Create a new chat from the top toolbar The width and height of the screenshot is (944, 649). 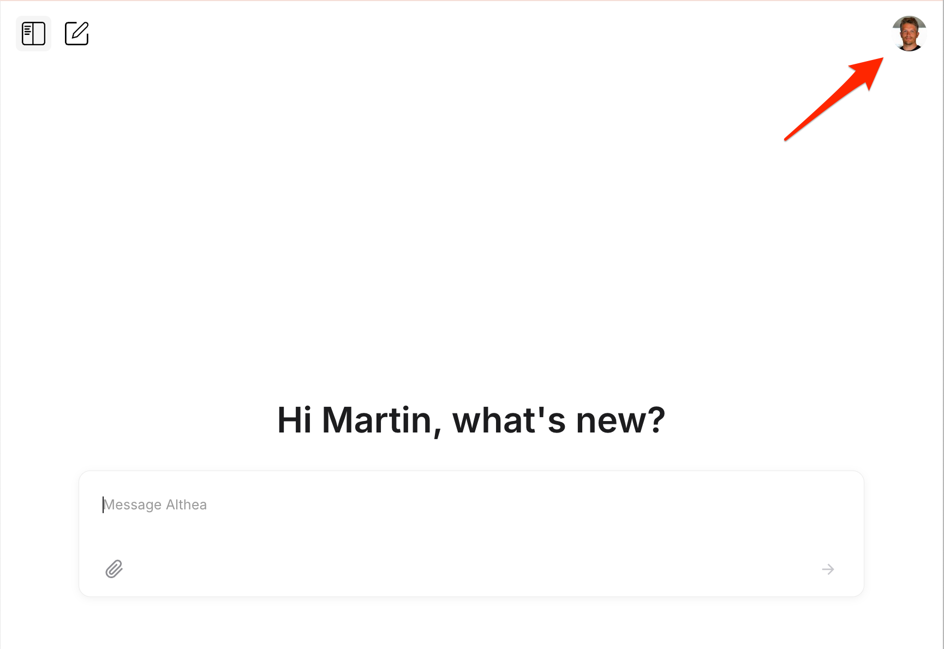[x=76, y=33]
